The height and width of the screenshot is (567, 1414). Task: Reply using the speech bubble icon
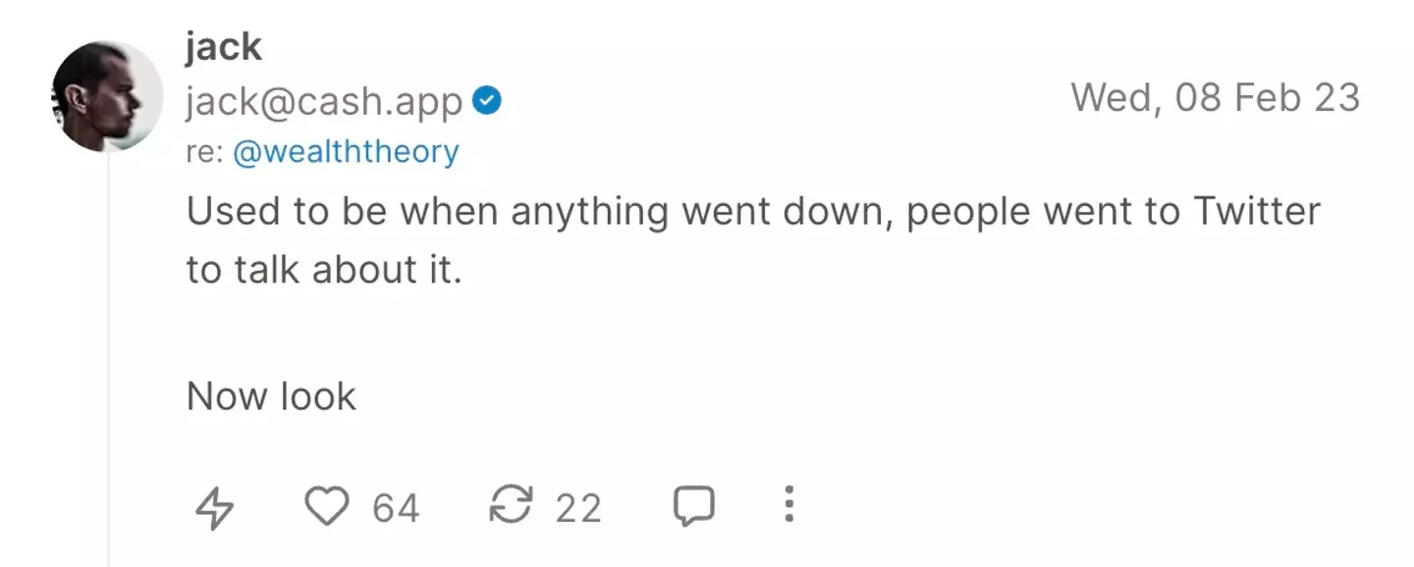(693, 506)
